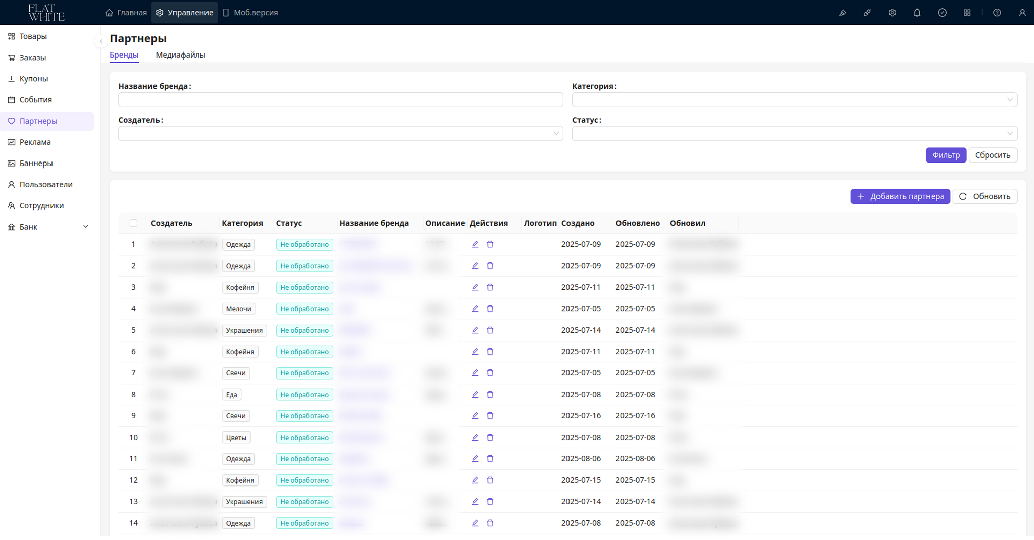Open the Создатель filter dropdown
Viewport: 1034px width, 540px height.
pos(340,134)
